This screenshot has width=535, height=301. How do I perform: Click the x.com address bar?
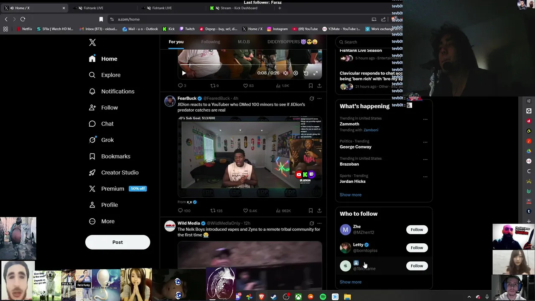click(238, 19)
